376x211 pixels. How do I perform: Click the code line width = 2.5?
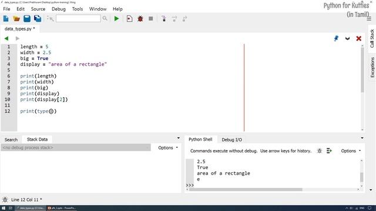click(35, 52)
